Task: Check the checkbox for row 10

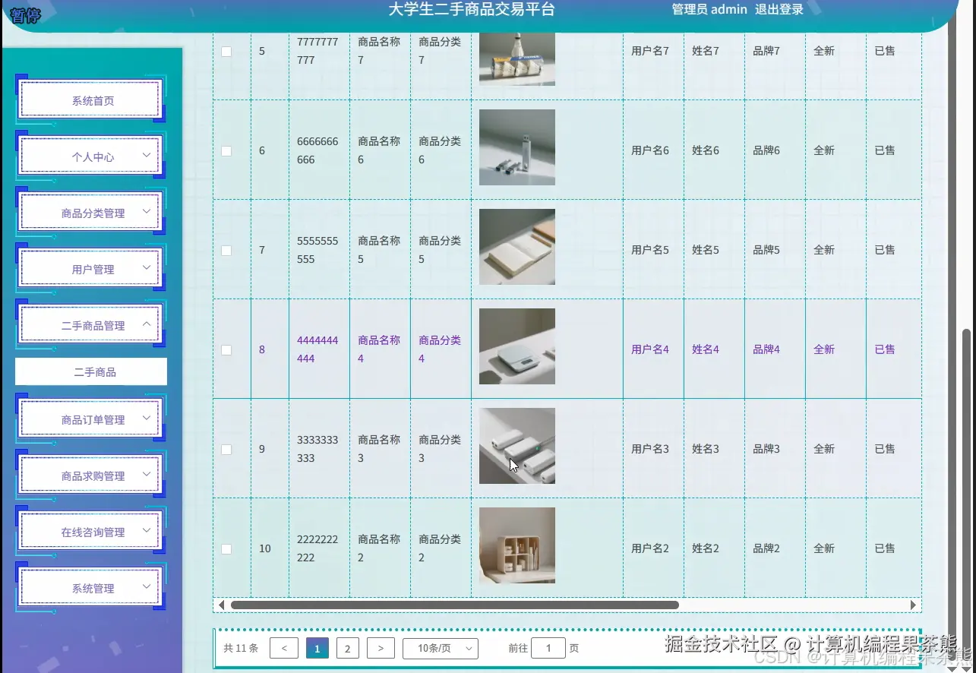Action: 226,548
